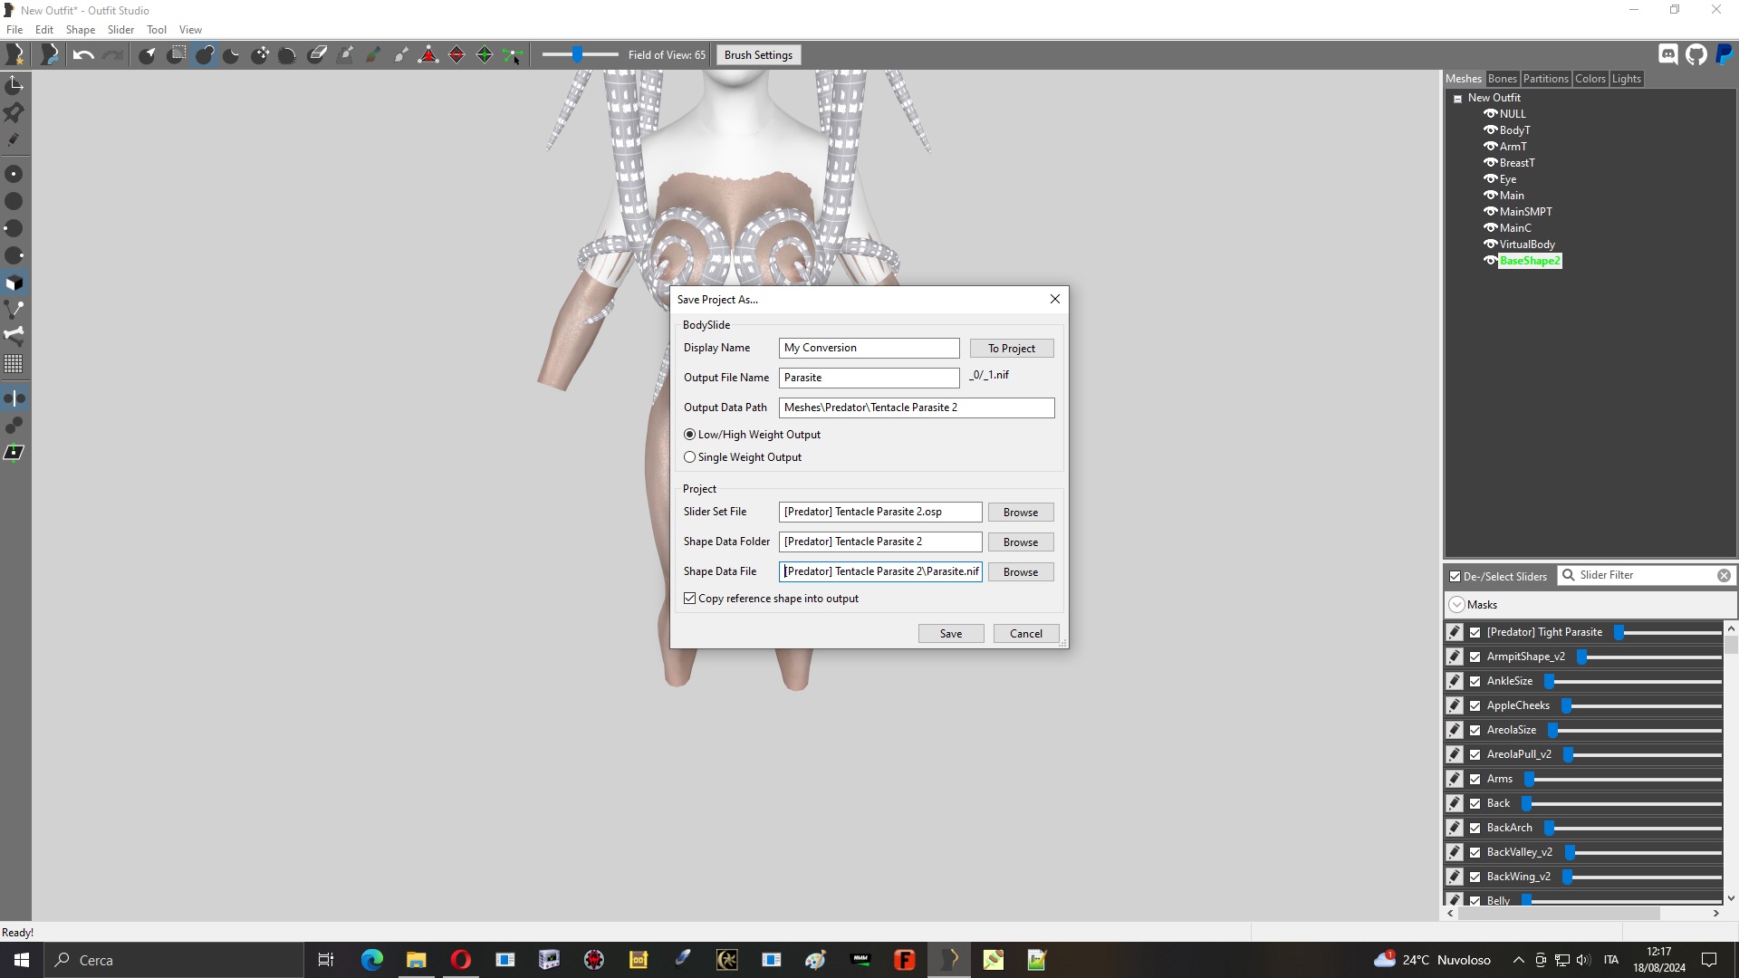The width and height of the screenshot is (1739, 978).
Task: Select the Mask brush tool
Action: click(176, 55)
